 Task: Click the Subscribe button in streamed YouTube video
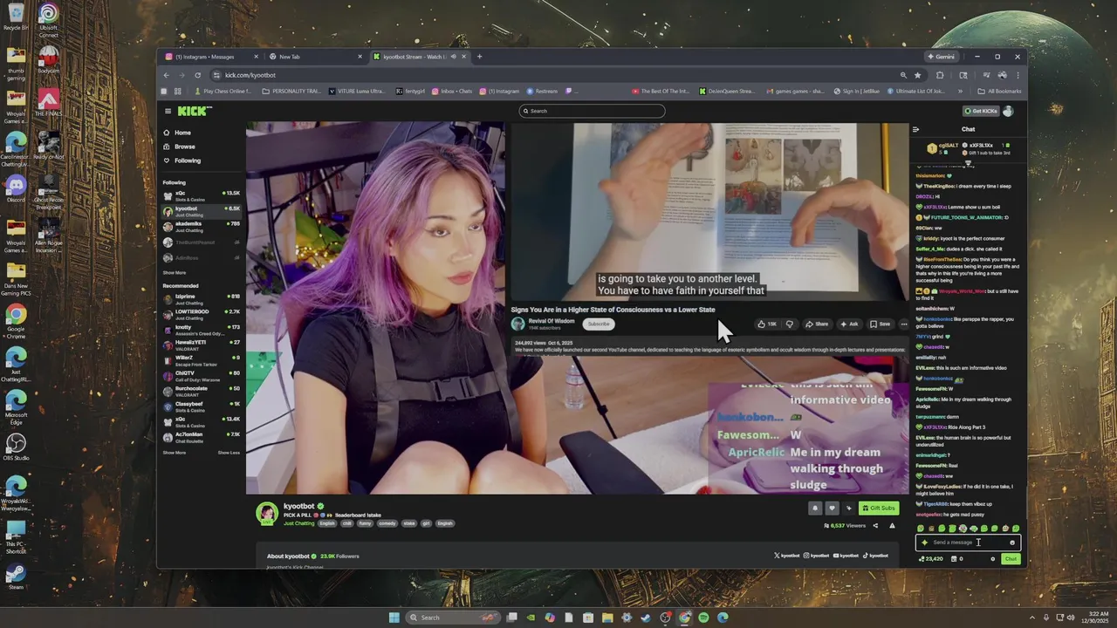click(599, 324)
